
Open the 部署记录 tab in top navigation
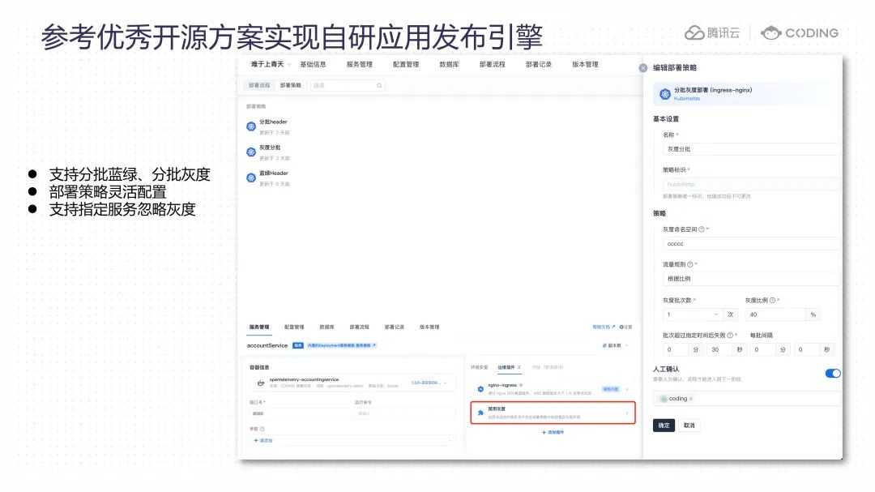pyautogui.click(x=539, y=65)
